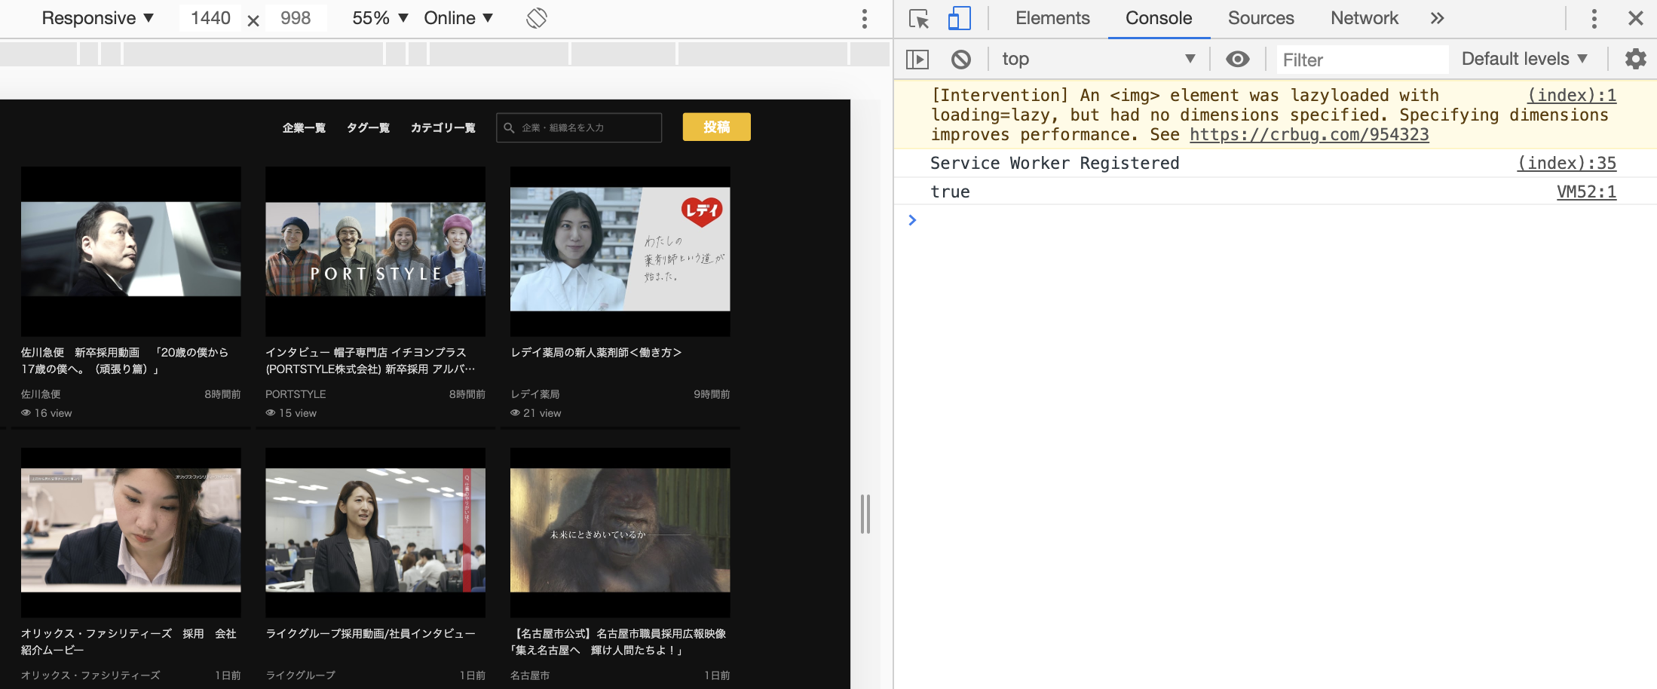
Task: Click the '21 view' counter
Action: (x=536, y=413)
